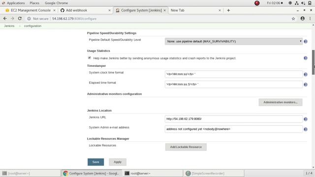Screen dimensions: 315x177
Task: Show help for System clock time format
Action: pos(305,74)
